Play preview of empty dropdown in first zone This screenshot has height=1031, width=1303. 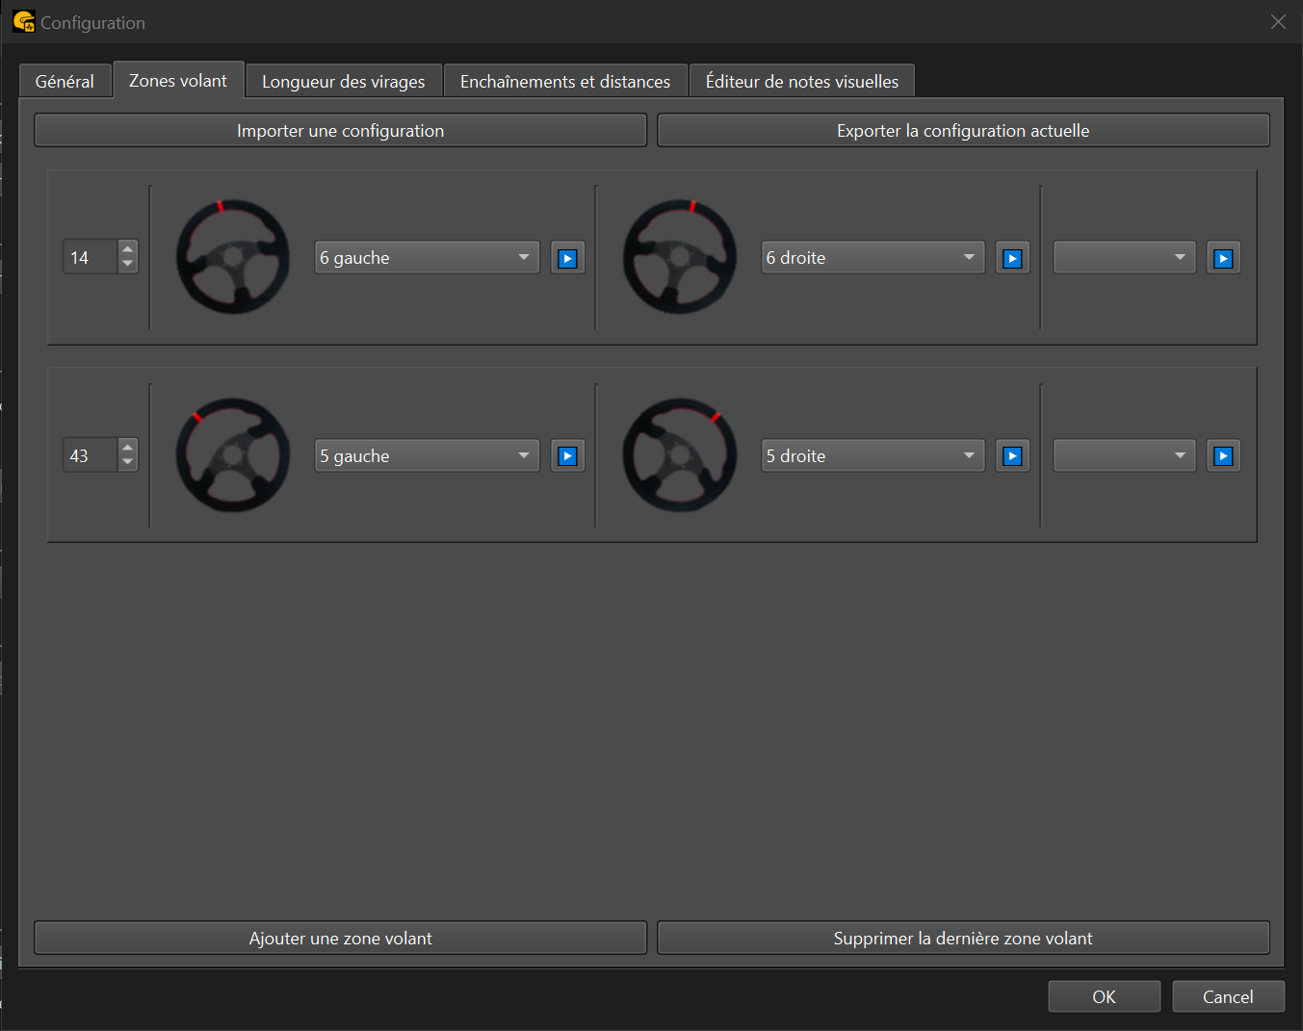click(1223, 258)
